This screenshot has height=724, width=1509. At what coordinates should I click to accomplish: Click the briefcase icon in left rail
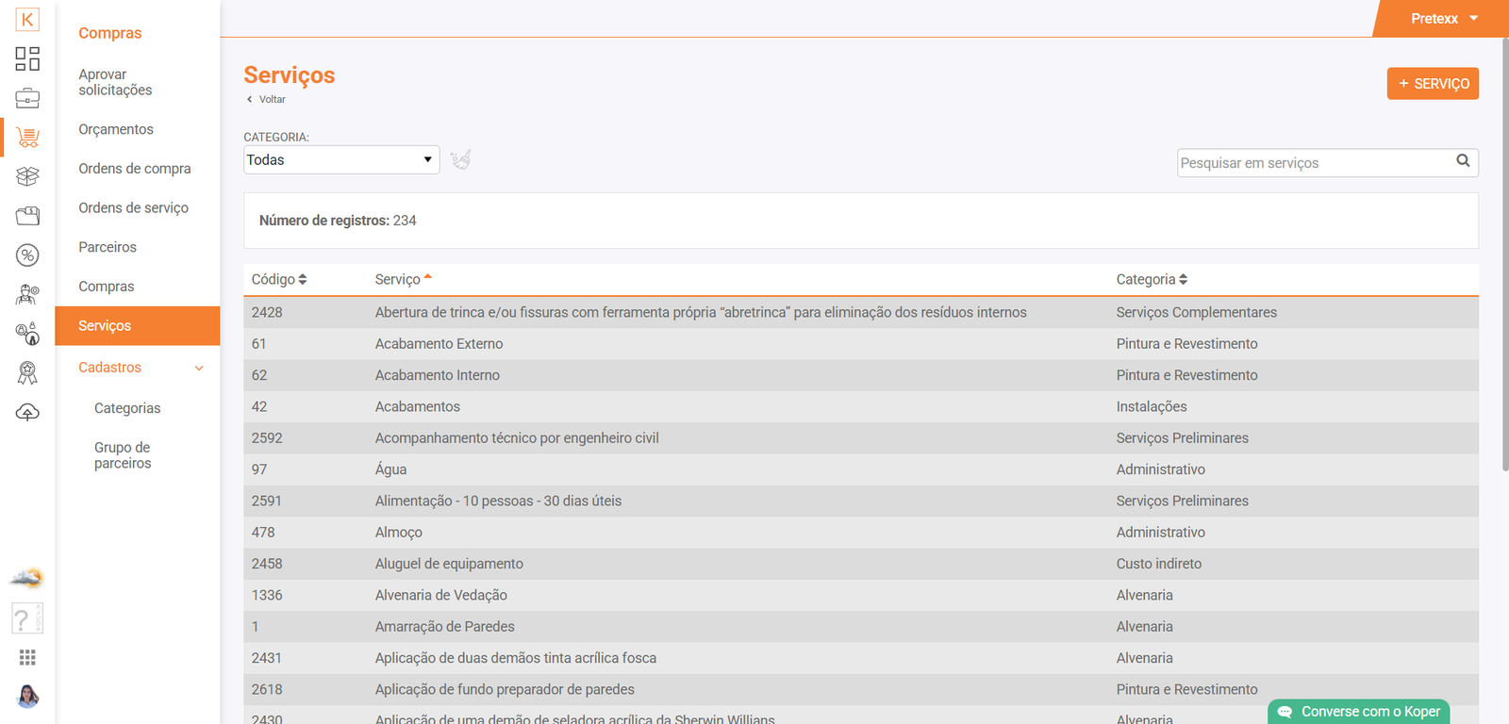pyautogui.click(x=27, y=98)
